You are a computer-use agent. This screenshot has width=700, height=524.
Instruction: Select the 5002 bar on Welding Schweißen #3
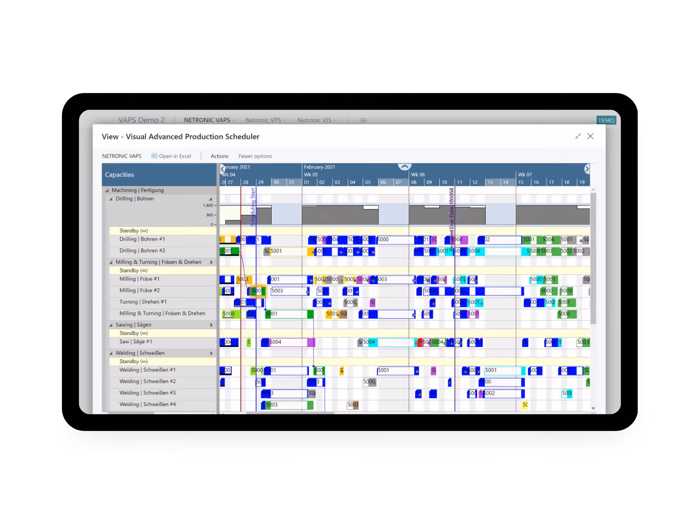[504, 393]
